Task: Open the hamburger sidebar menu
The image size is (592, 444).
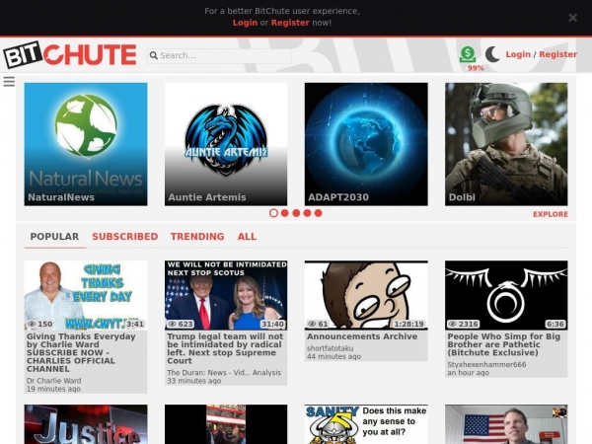Action: (9, 82)
